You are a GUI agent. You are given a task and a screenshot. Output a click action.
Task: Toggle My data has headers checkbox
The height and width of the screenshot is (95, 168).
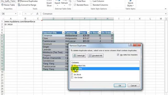118,55
